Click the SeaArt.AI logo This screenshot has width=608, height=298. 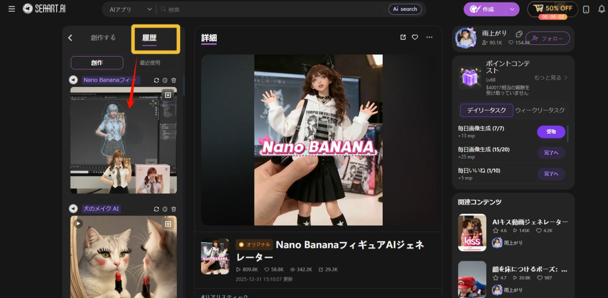44,9
